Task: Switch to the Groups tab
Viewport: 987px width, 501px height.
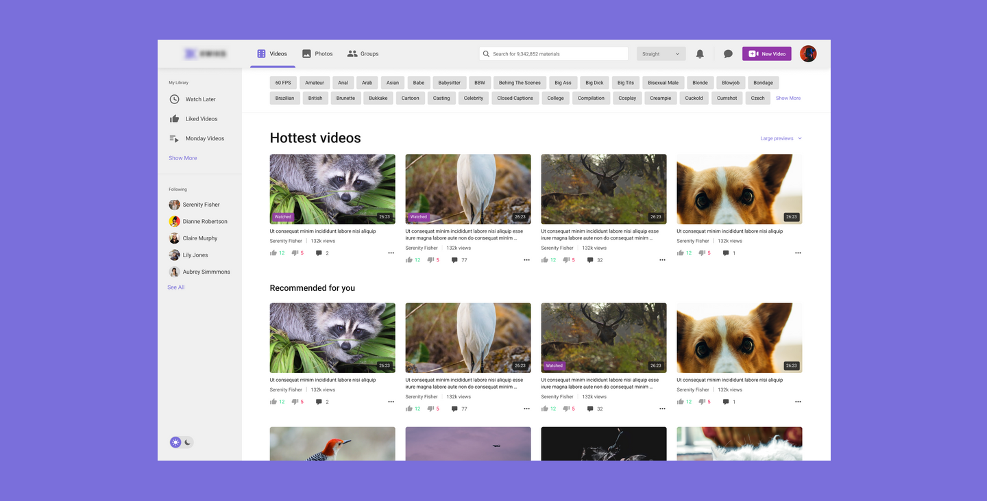Action: click(x=363, y=54)
